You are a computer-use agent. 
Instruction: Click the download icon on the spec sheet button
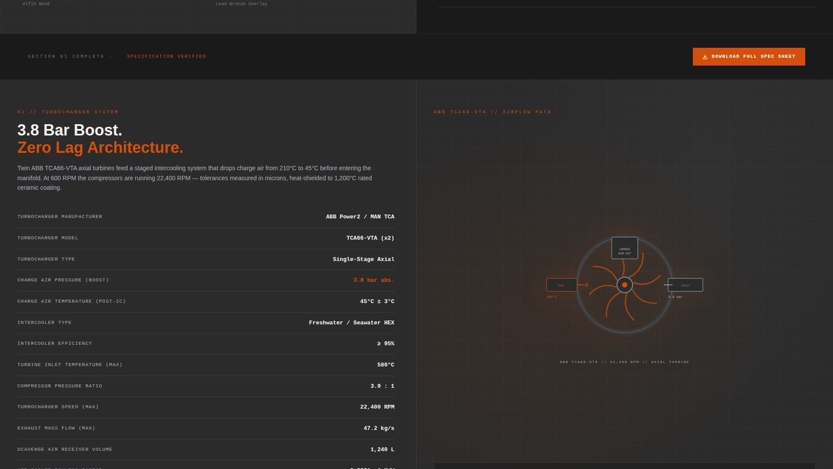tap(705, 56)
